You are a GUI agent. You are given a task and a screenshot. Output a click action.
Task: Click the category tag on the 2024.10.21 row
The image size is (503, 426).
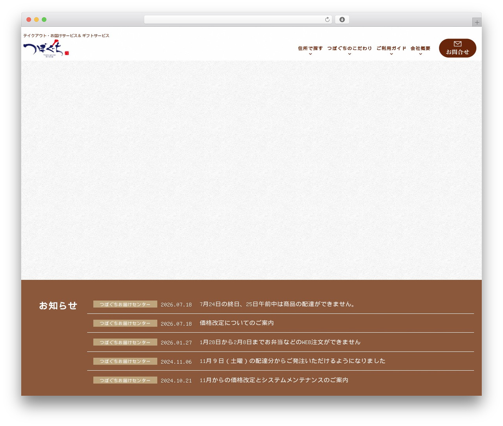pos(125,380)
